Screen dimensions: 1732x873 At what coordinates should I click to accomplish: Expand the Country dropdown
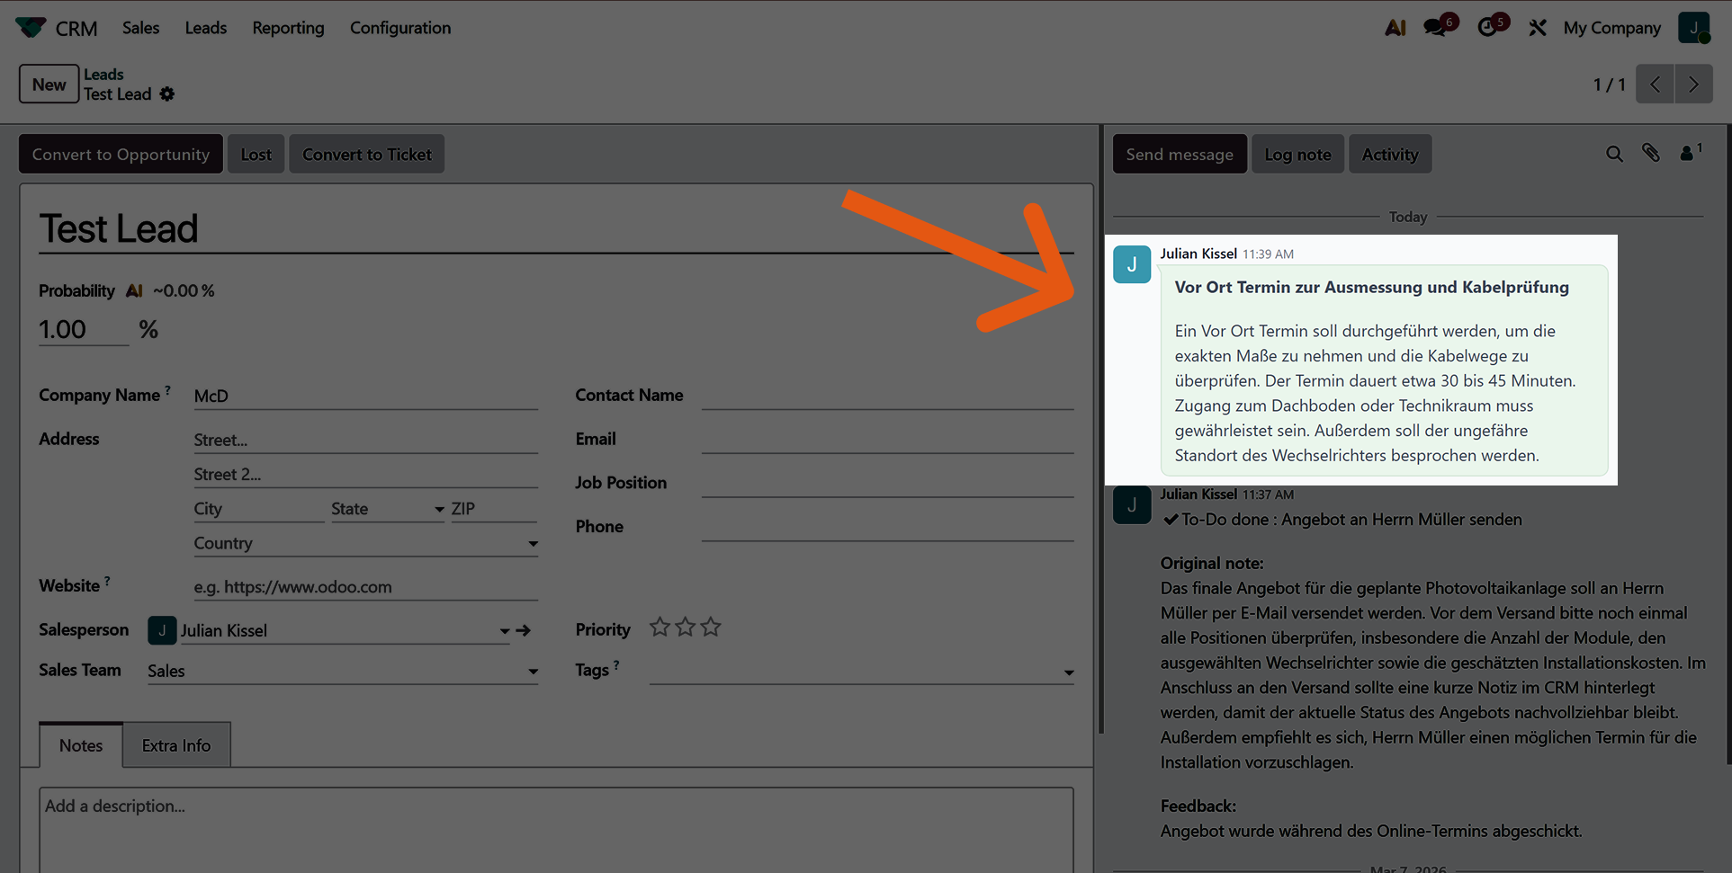(x=533, y=544)
